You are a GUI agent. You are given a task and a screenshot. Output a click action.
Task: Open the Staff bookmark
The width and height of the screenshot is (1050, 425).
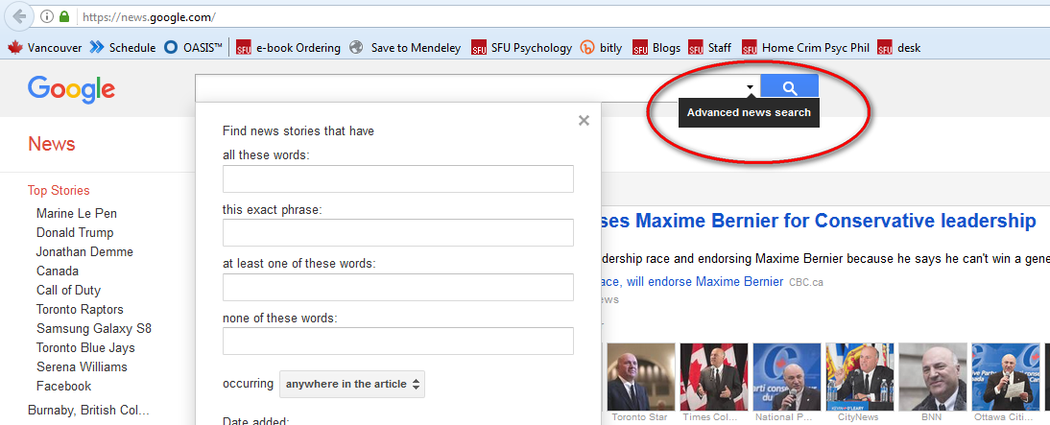click(x=710, y=48)
